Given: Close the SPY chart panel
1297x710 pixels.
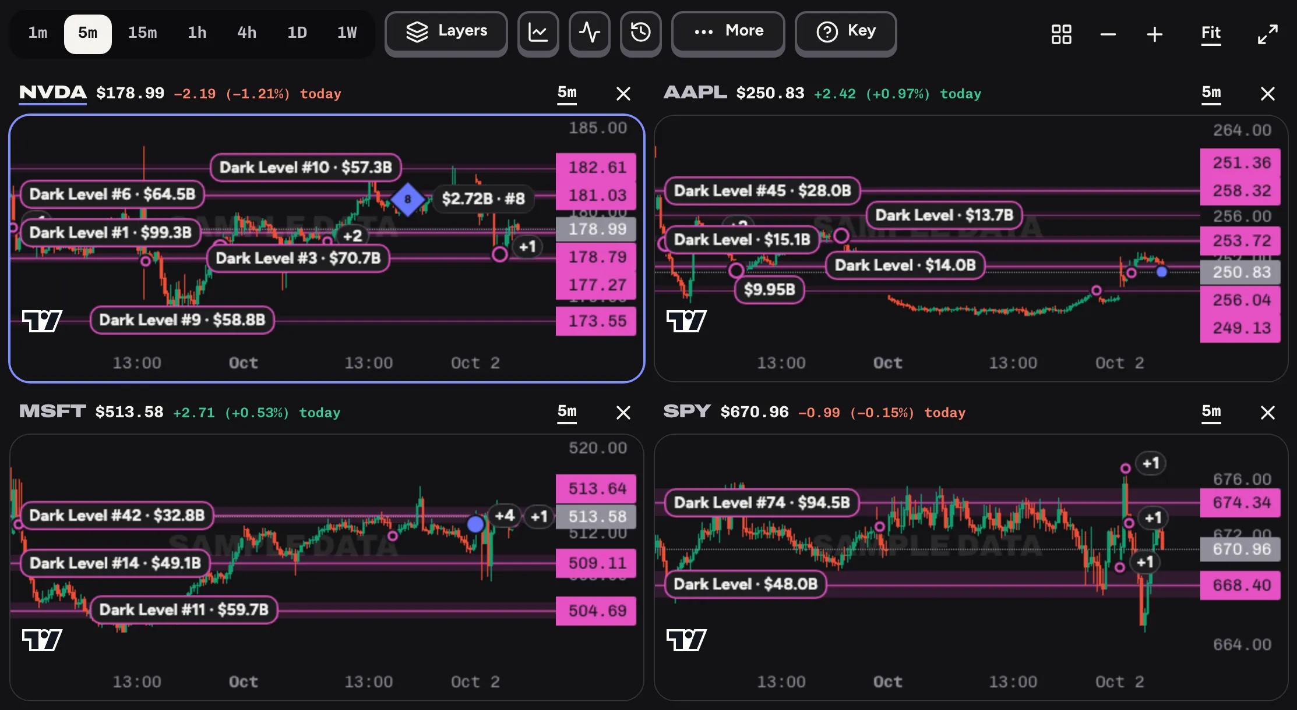Looking at the screenshot, I should tap(1267, 413).
